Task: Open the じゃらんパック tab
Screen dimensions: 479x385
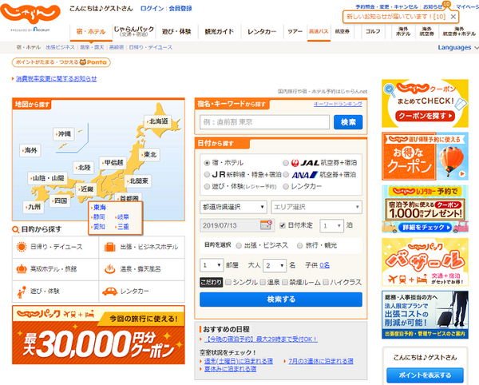Action: pyautogui.click(x=134, y=31)
